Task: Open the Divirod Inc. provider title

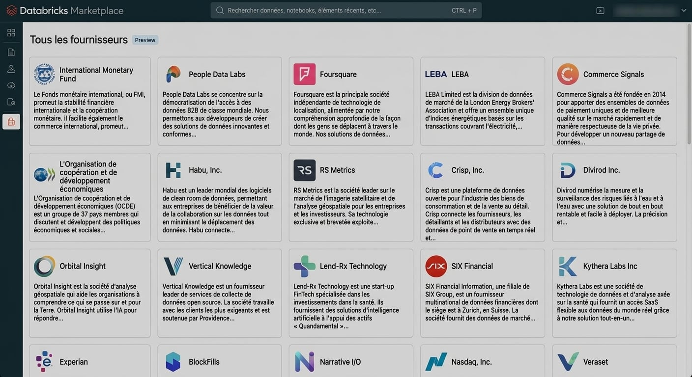Action: 602,170
